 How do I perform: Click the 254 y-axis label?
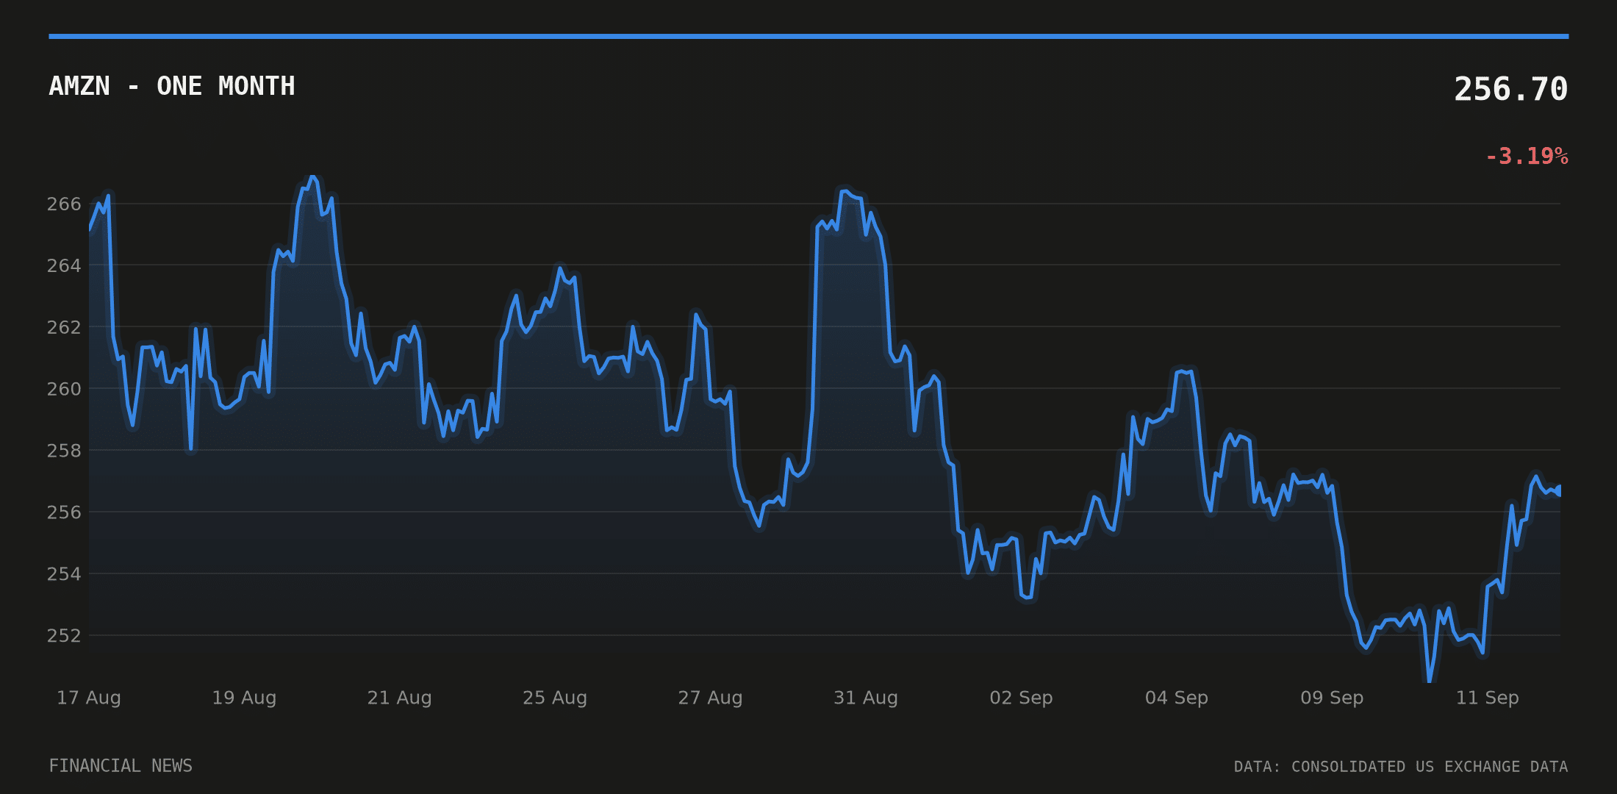(64, 574)
